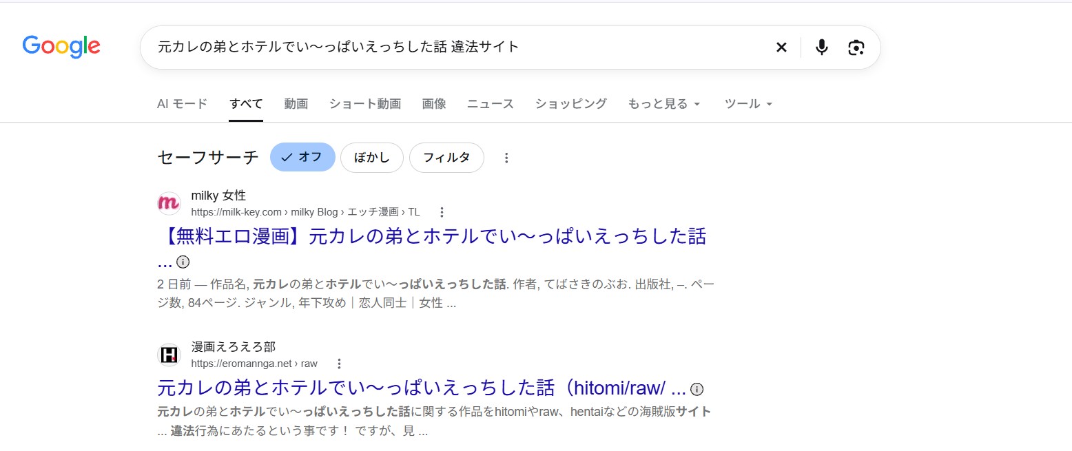The width and height of the screenshot is (1072, 451).
Task: Click the https://eromannga.net › raw URL
Action: tap(254, 364)
